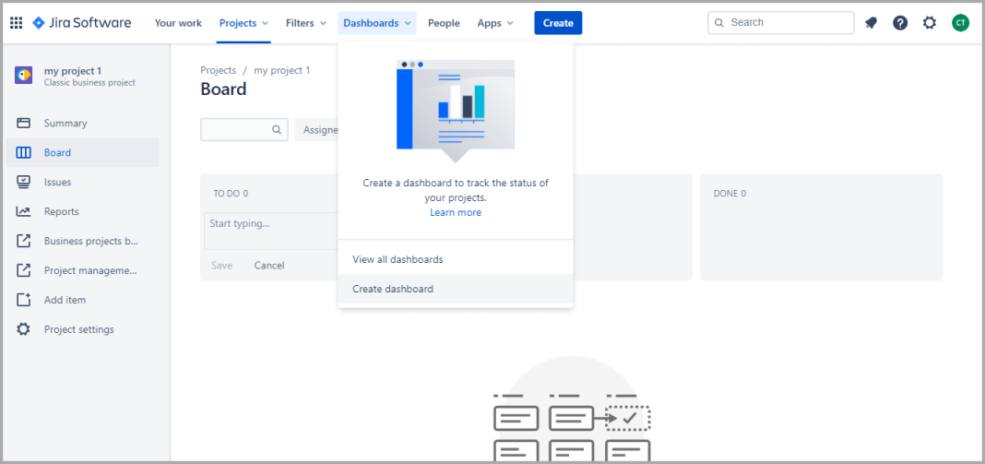Screen dimensions: 985x464
Task: Collapse the Dashboards dropdown
Action: [377, 23]
